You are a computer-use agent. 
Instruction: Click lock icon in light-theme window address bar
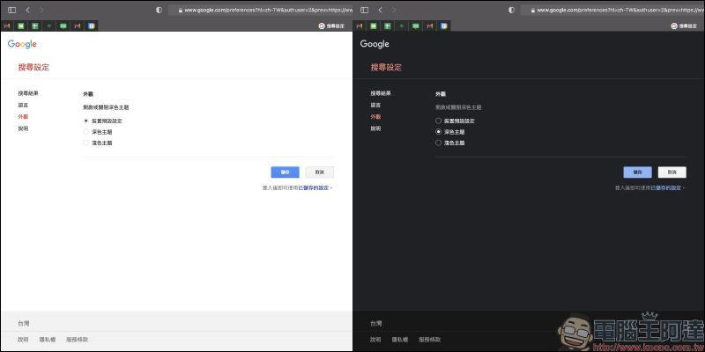(181, 10)
